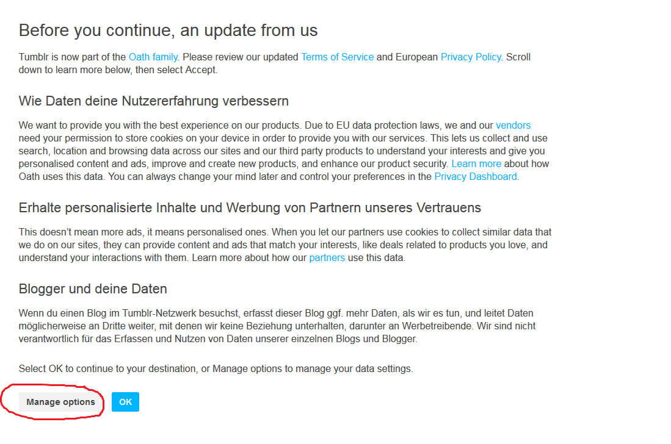Click the Manage options button

(60, 402)
